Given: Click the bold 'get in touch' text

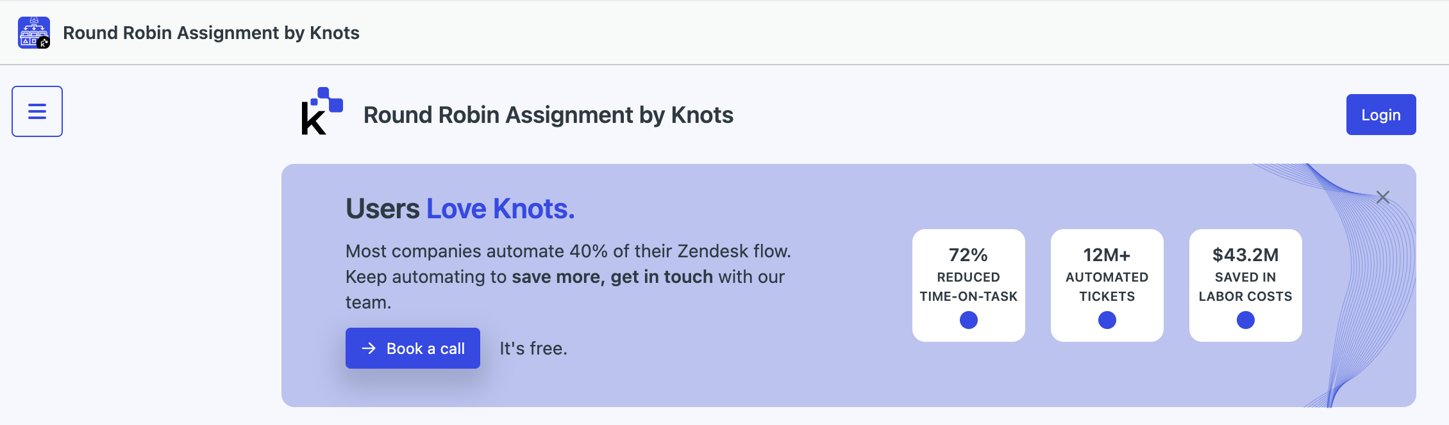Looking at the screenshot, I should tap(662, 277).
